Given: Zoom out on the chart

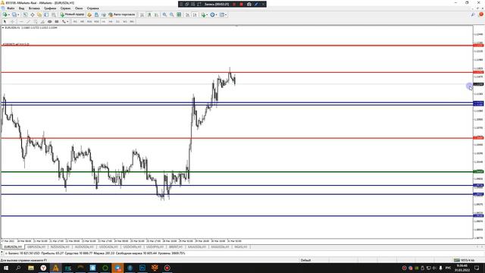Looking at the screenshot, I should tap(172, 14).
